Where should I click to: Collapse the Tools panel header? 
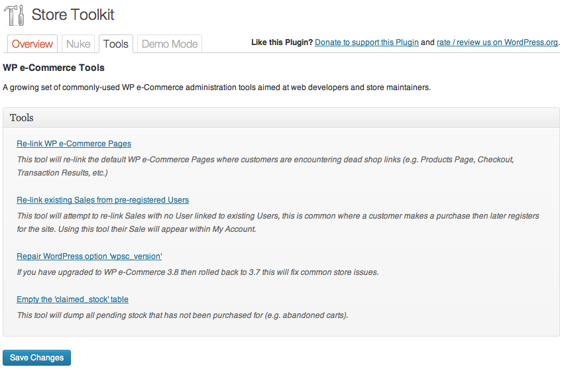[281, 117]
